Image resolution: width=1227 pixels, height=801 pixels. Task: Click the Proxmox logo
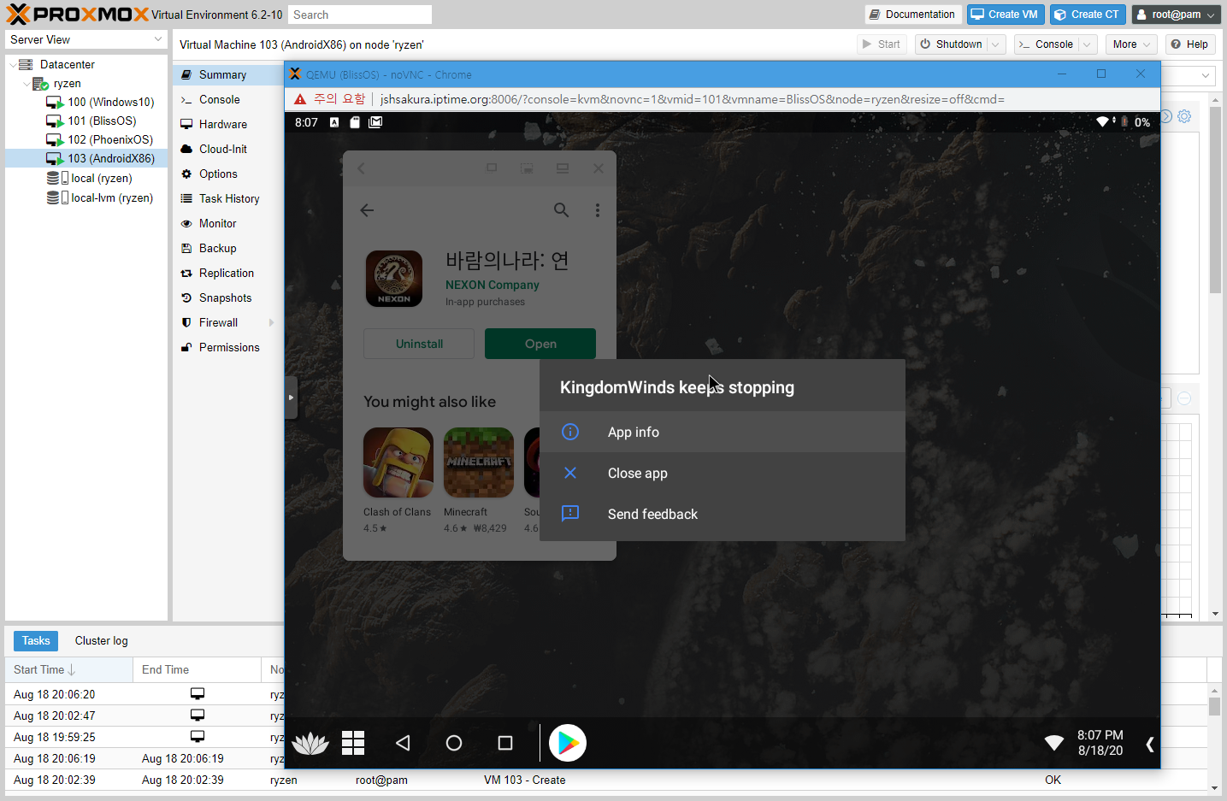78,14
